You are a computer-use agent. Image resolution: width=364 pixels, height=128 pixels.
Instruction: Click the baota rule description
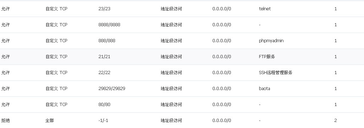265,89
